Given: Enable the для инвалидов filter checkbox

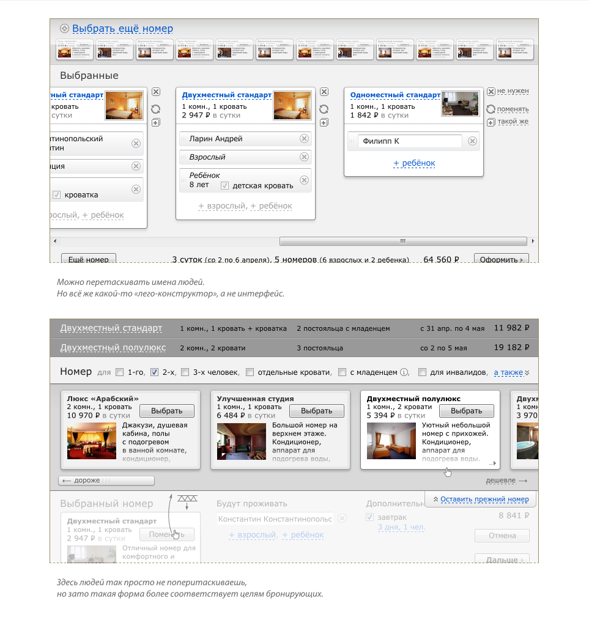Looking at the screenshot, I should (422, 372).
